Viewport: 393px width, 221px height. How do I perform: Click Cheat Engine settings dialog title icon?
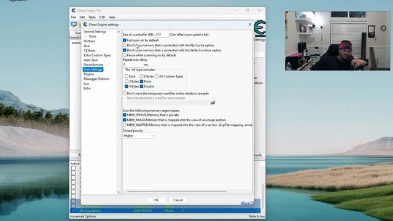coord(85,25)
